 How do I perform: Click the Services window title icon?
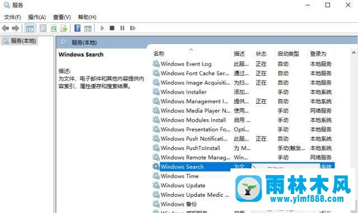7,5
